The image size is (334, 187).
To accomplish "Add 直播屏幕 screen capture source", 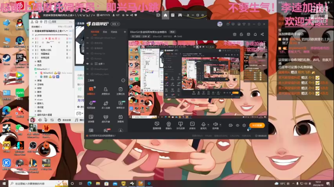I will (x=157, y=125).
